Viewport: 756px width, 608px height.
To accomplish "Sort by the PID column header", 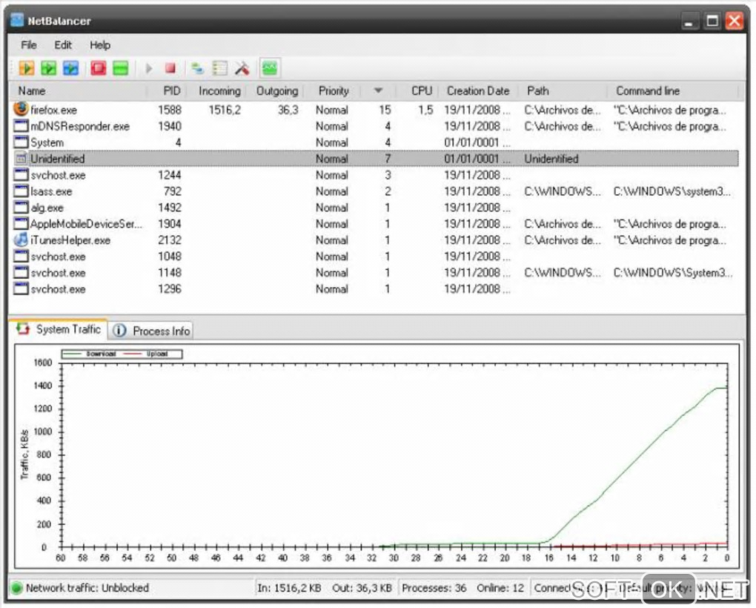I will point(166,90).
